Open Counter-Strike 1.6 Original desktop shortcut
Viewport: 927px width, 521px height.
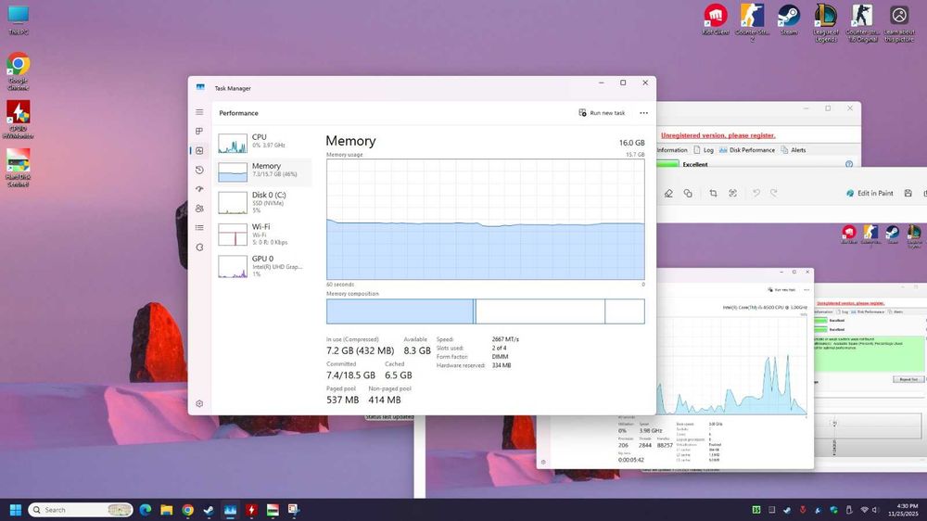point(862,22)
